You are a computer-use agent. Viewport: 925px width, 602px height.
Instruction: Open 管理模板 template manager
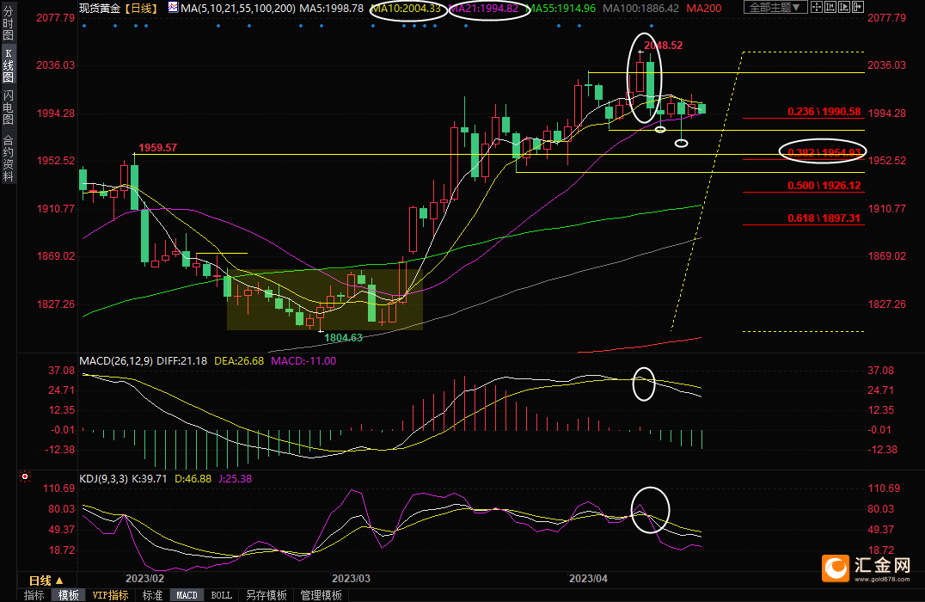(321, 595)
